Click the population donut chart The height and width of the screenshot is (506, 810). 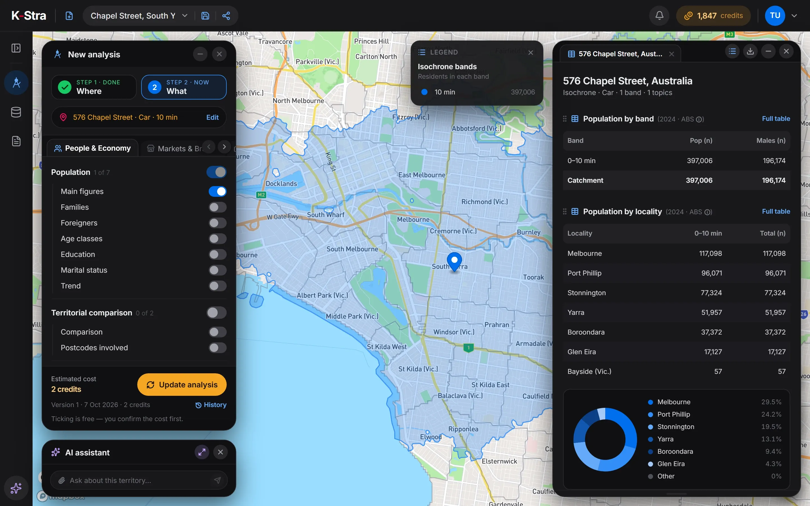605,439
